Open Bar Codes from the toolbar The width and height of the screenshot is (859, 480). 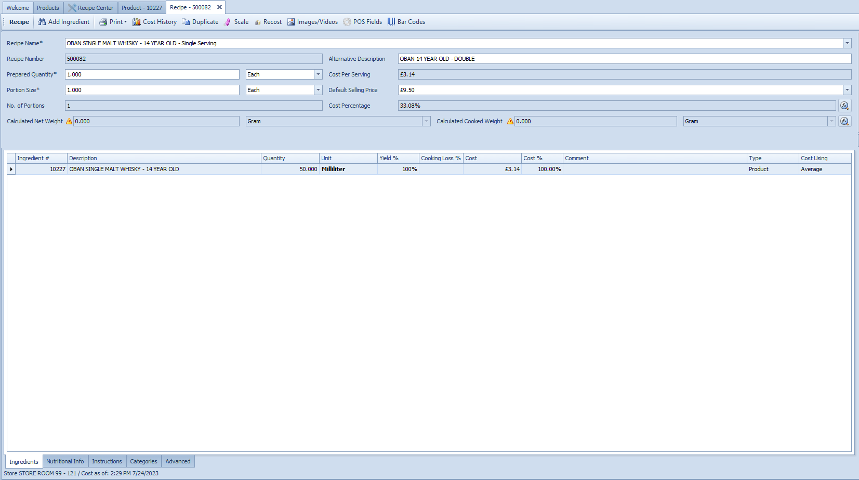coord(406,22)
